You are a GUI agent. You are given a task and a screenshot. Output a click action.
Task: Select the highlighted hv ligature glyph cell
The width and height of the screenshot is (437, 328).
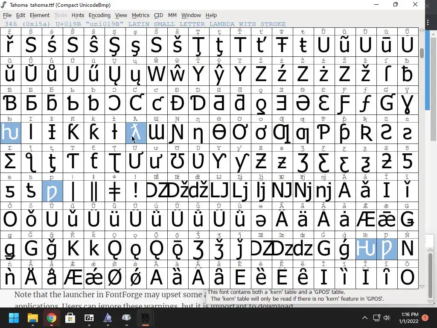(x=11, y=133)
